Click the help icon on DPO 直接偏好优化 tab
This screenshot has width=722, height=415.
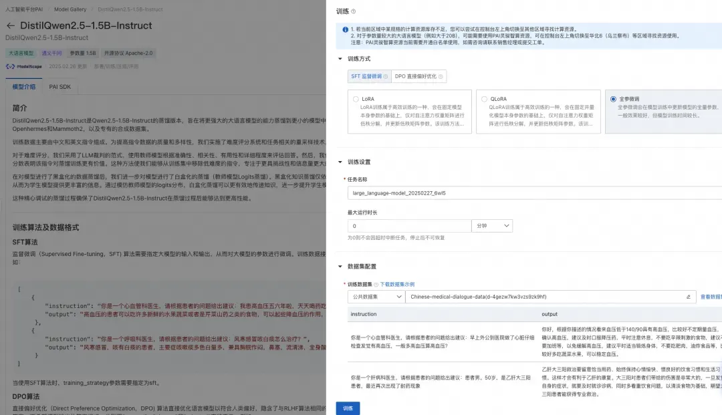[441, 77]
